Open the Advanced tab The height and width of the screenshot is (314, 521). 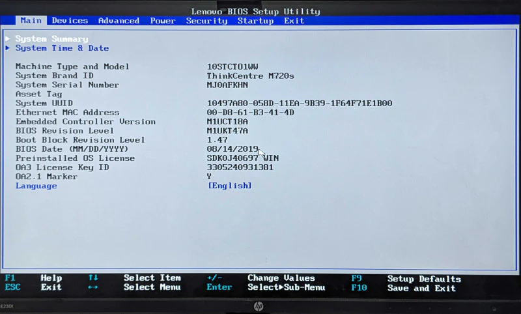[119, 21]
